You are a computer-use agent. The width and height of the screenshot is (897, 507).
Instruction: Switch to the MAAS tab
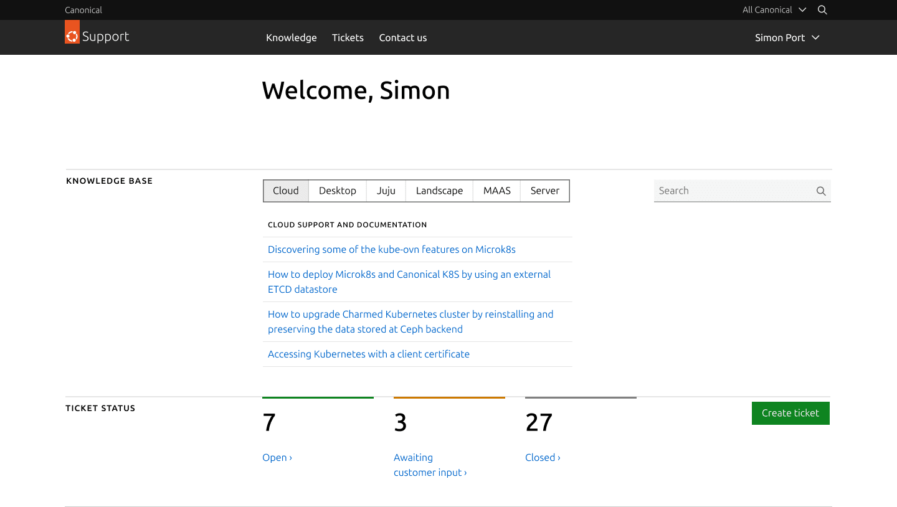(497, 191)
